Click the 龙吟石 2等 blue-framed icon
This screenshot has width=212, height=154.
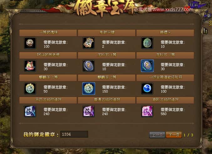point(147,66)
